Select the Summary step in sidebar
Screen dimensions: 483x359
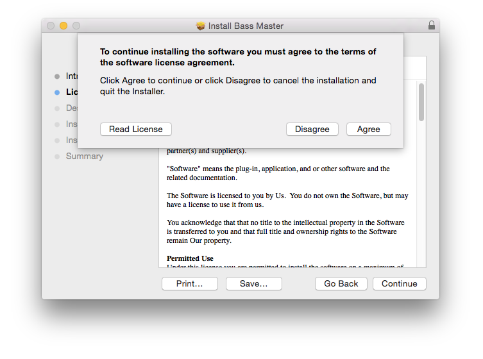pos(85,156)
